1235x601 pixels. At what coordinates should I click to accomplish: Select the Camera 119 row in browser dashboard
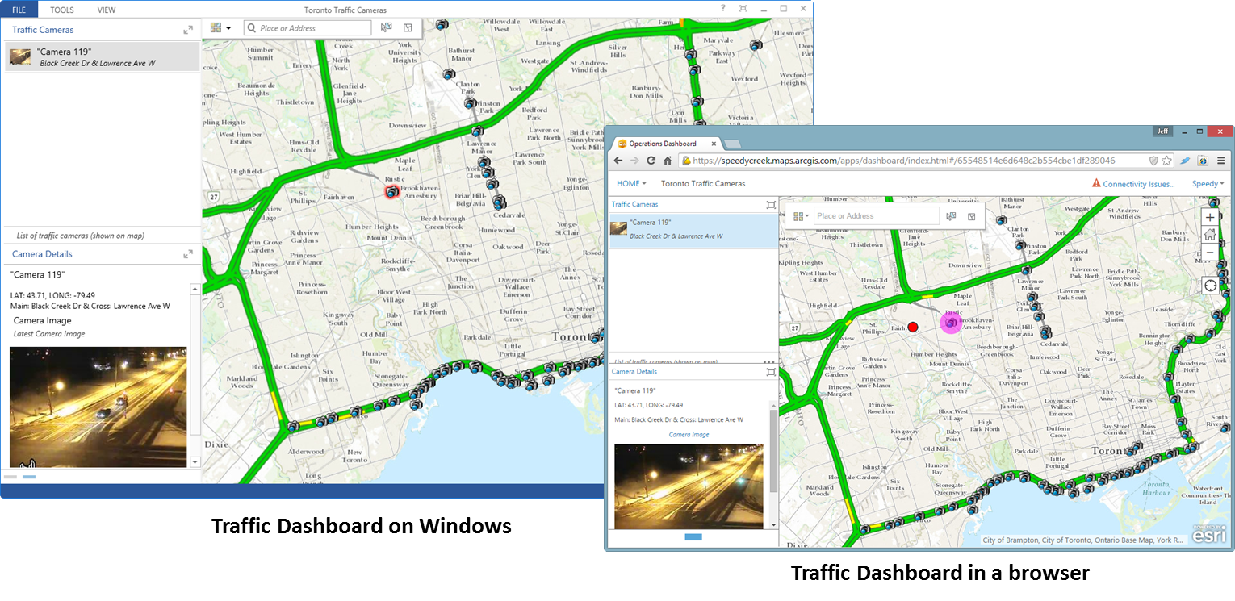point(693,231)
